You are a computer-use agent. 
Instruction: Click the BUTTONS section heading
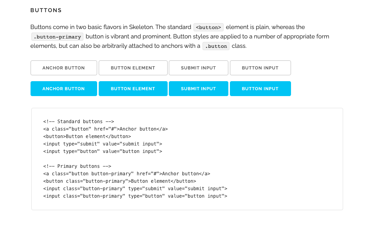(46, 10)
